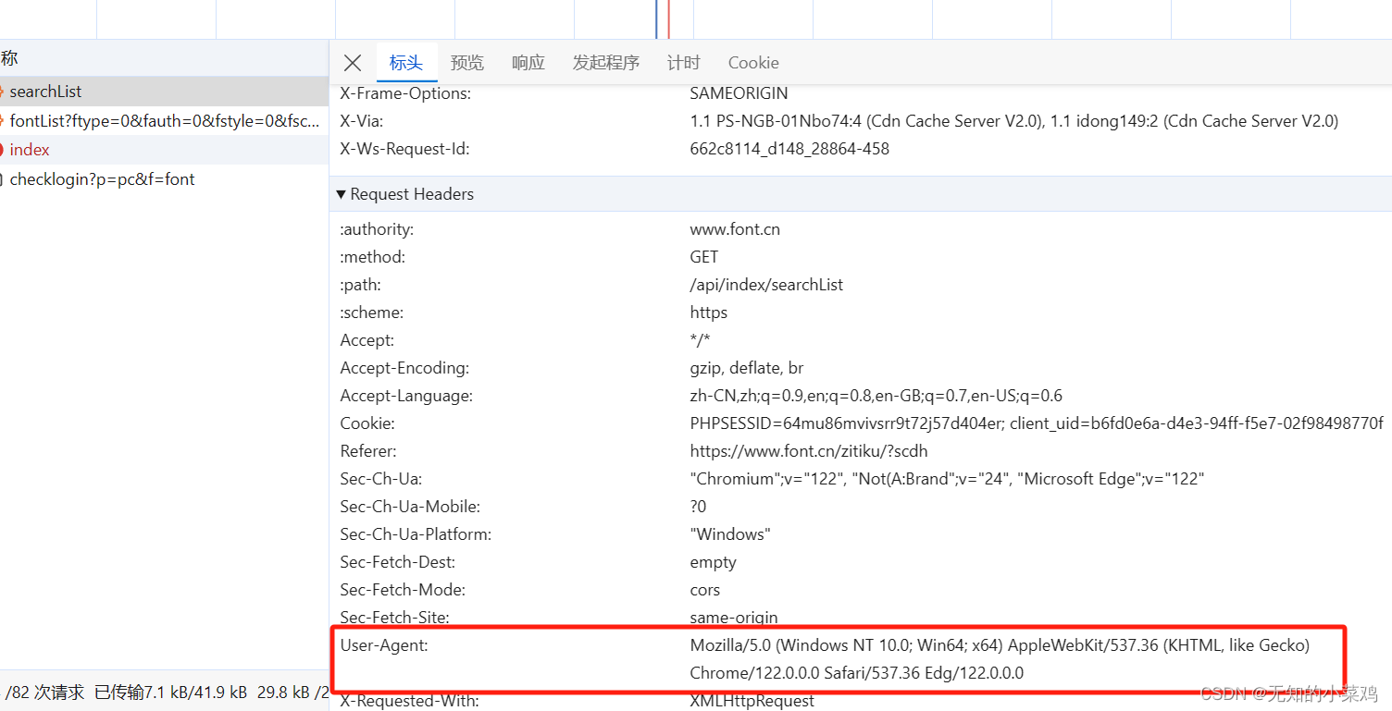Click the User-Agent Mozilla/5.0 value
1392x711 pixels.
(x=1000, y=659)
